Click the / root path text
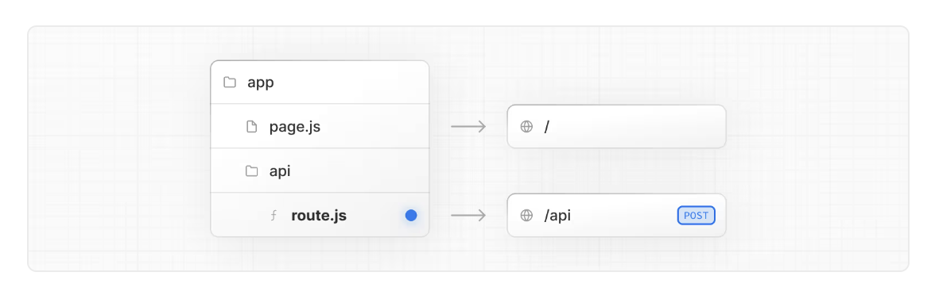This screenshot has width=935, height=295. tap(546, 127)
